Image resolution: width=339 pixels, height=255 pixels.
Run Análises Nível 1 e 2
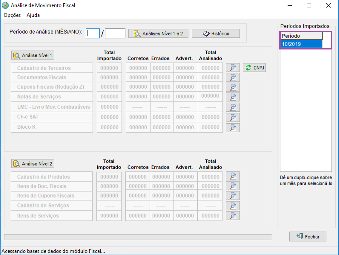click(x=158, y=34)
